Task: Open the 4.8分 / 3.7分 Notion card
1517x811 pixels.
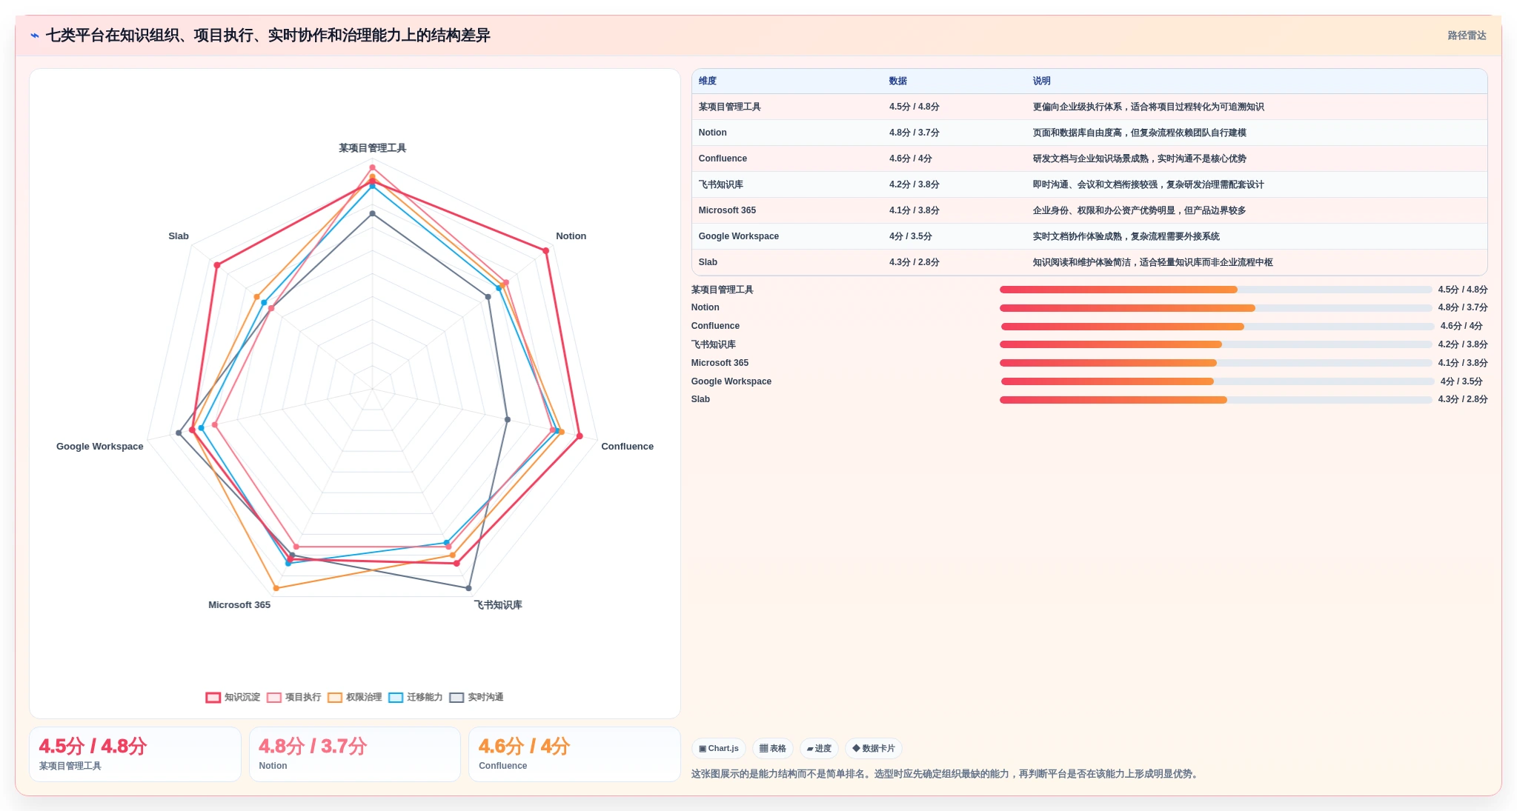Action: [354, 754]
